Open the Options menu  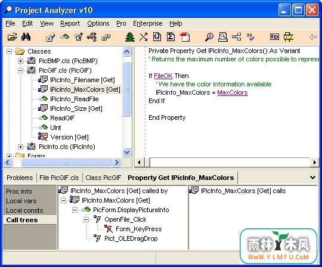coord(98,23)
